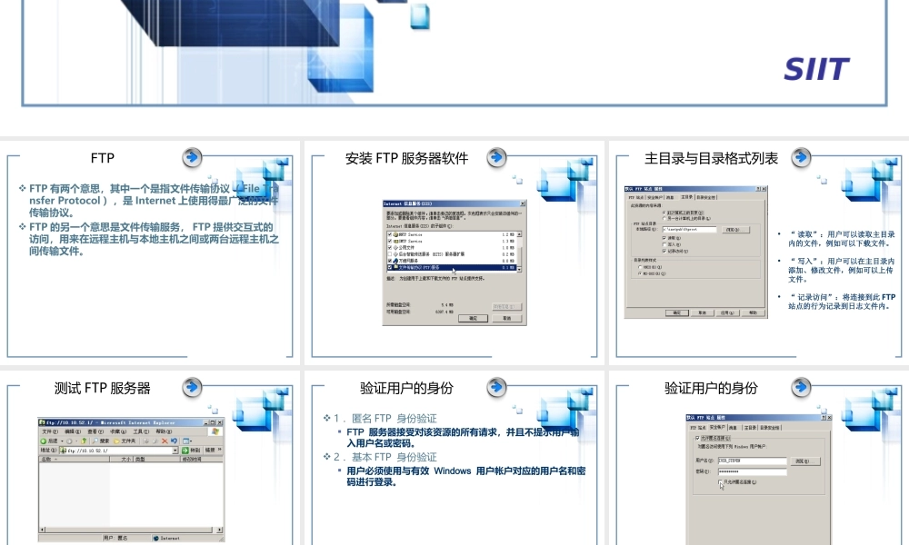Screen dimensions: 909x545
Task: Open the dropdown arrow next to IE back button
Action: pos(62,441)
